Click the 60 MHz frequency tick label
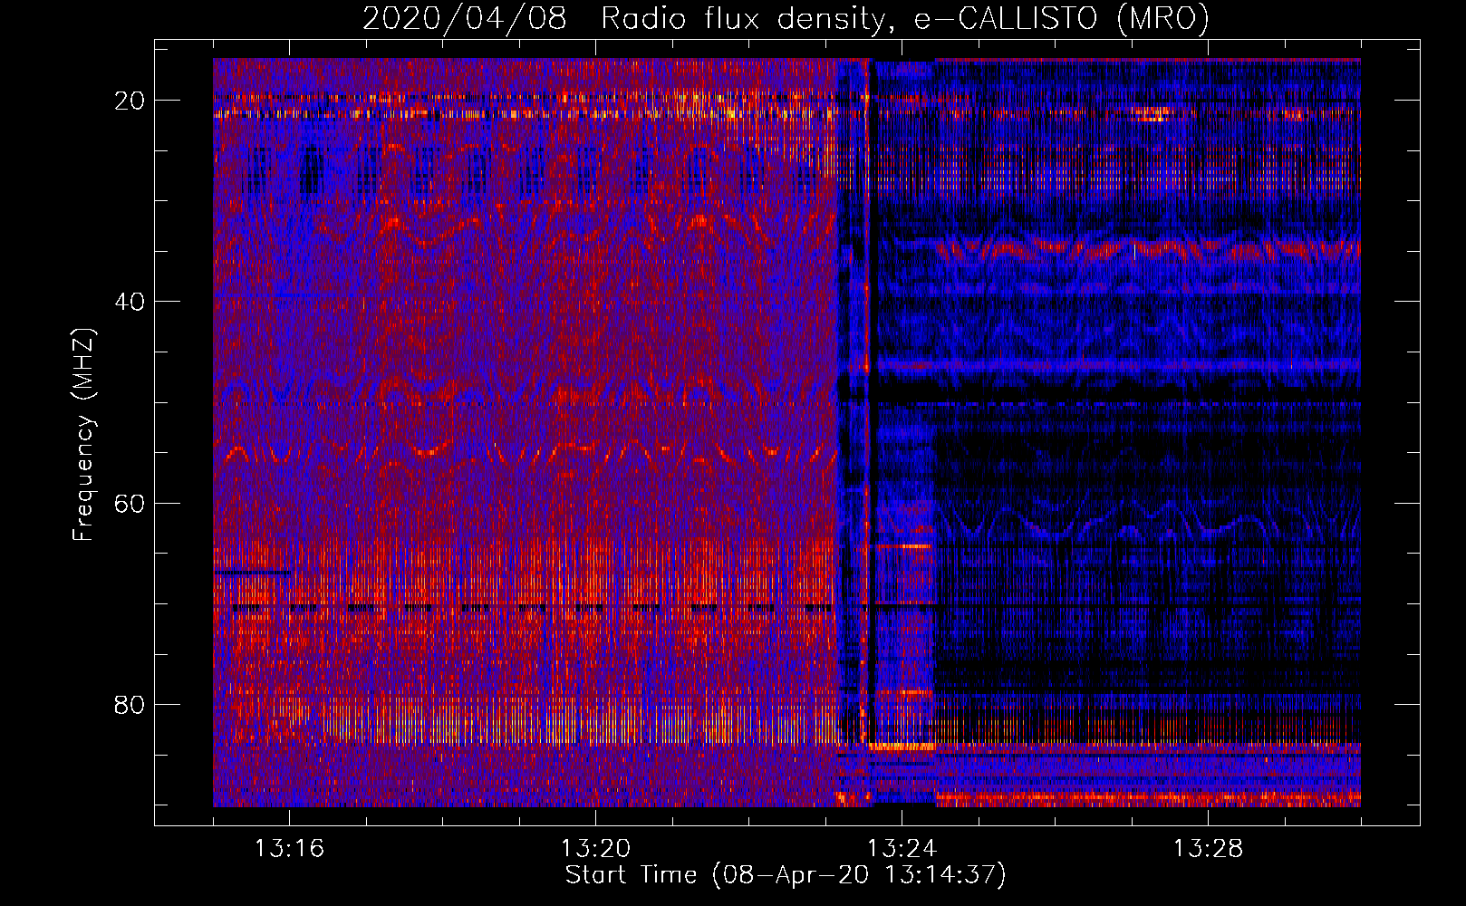Screen dimensions: 1466x906 (130, 504)
